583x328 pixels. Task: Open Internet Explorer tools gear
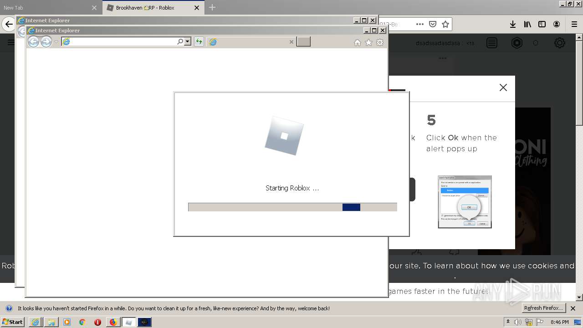click(x=380, y=42)
